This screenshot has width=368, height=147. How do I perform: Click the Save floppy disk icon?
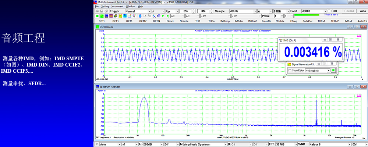102,11
